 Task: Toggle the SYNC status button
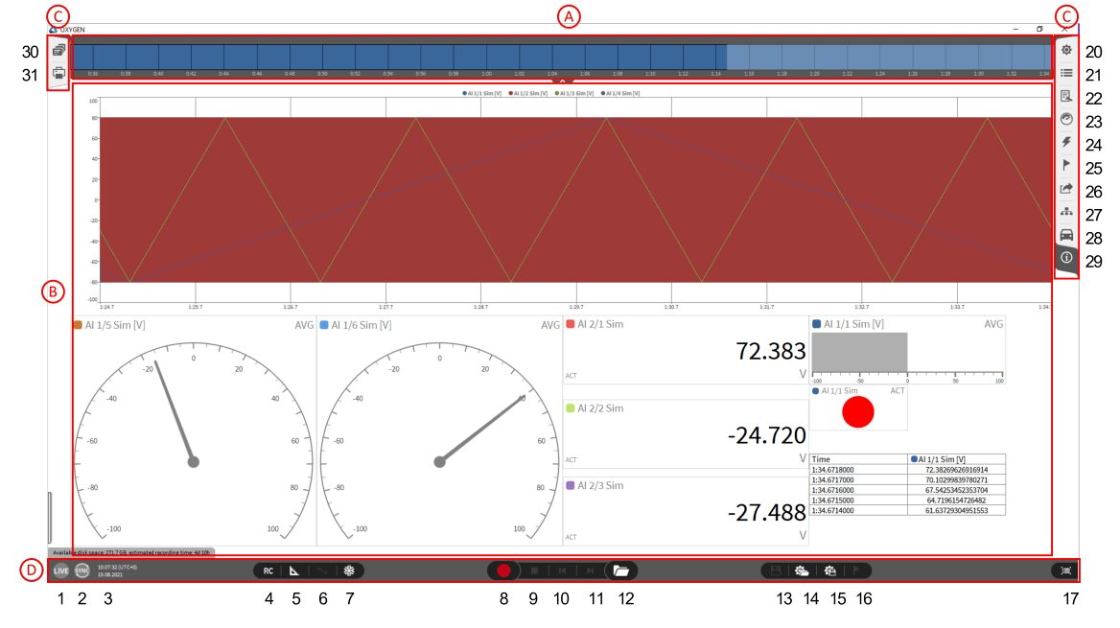tap(82, 570)
